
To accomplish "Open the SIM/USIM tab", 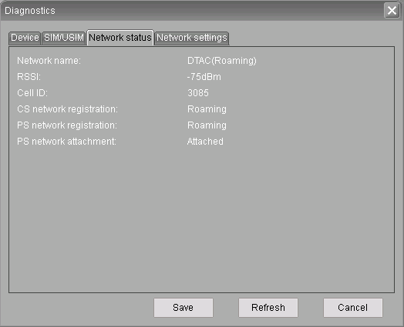I will point(64,38).
